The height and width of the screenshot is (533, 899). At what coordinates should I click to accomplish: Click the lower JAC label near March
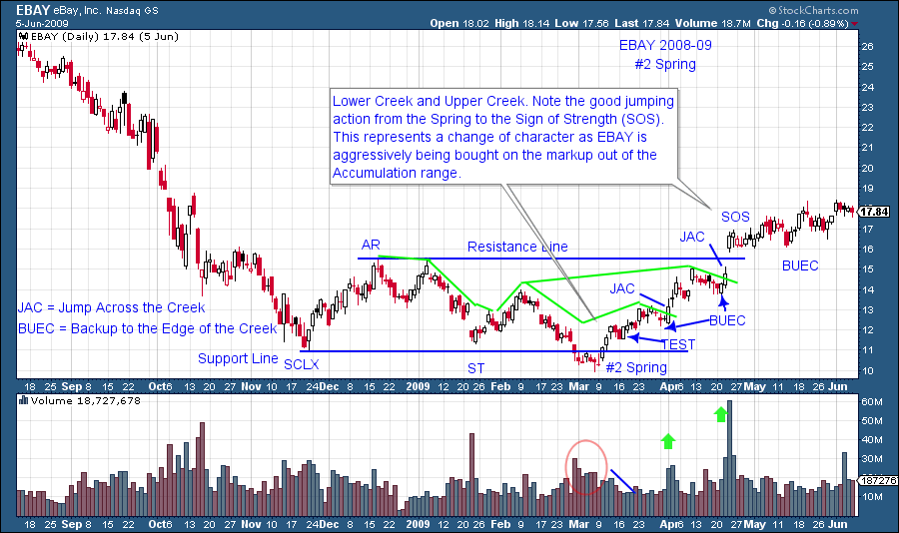point(622,288)
